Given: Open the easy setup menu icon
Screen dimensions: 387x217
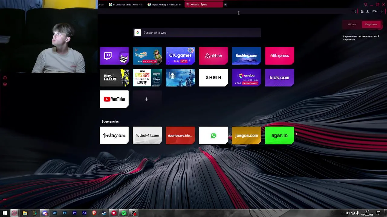Looking at the screenshot, I should pyautogui.click(x=382, y=11).
